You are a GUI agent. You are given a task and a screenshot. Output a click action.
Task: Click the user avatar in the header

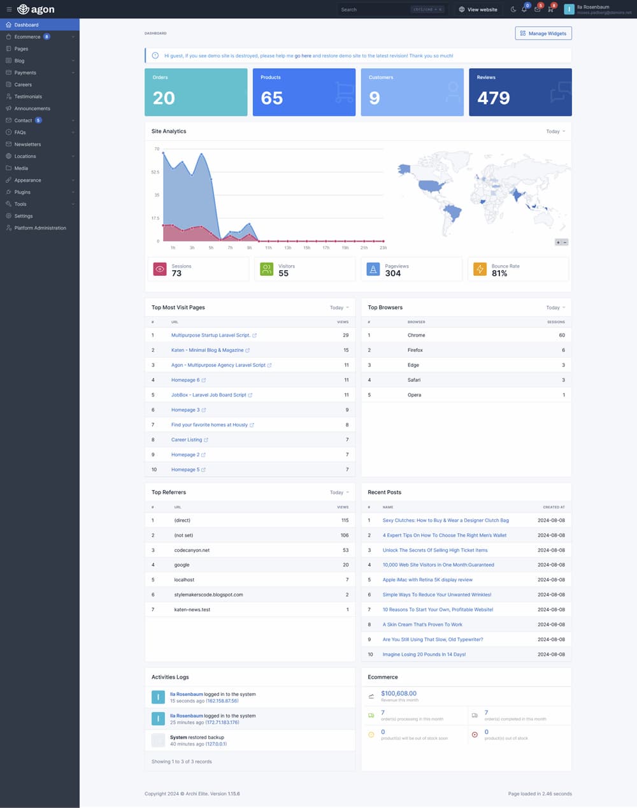569,10
